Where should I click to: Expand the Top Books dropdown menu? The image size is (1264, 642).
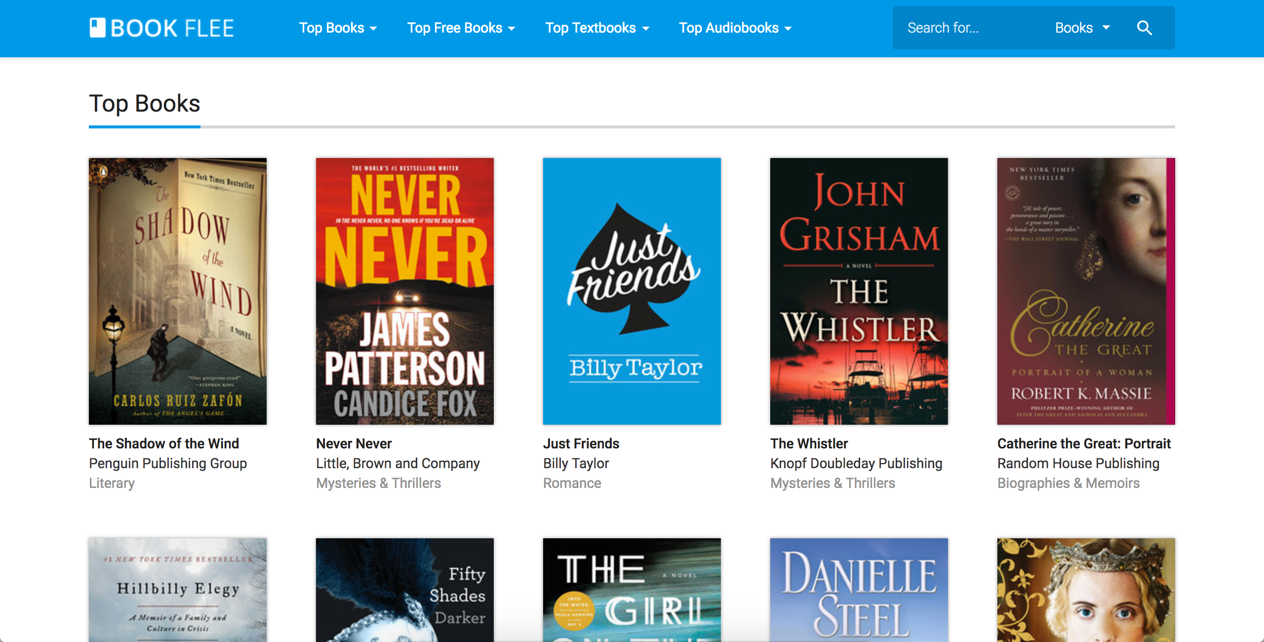(x=338, y=28)
